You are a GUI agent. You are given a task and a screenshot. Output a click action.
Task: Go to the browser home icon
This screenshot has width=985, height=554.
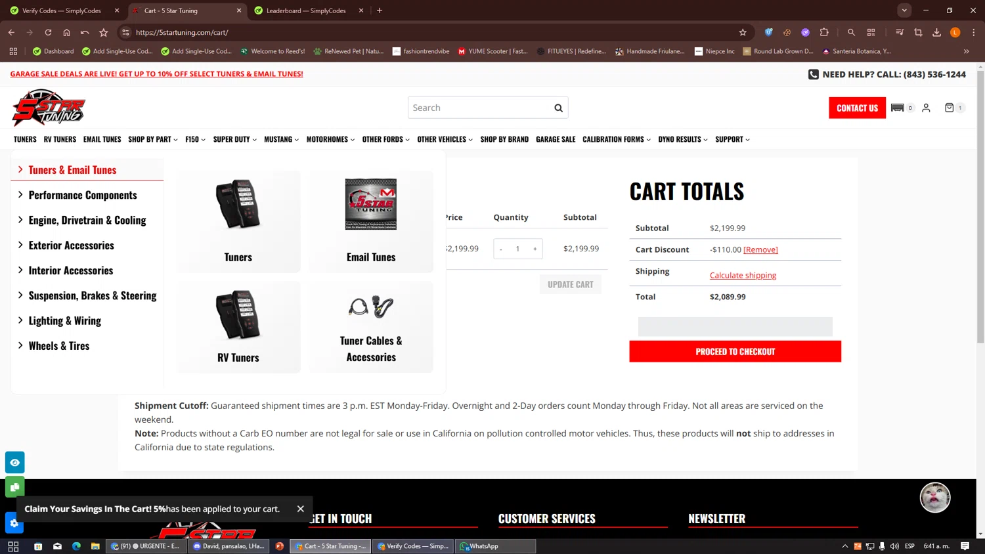pyautogui.click(x=66, y=32)
